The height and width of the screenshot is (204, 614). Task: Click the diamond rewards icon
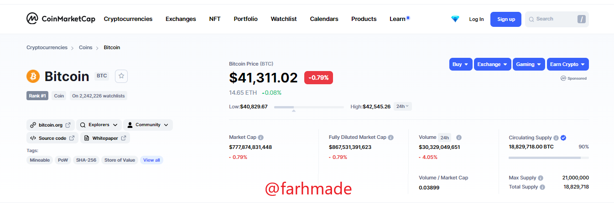point(455,19)
